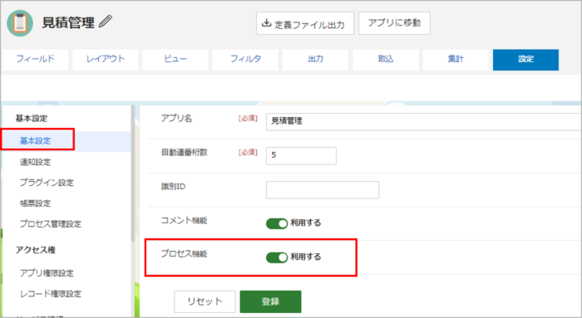Click the 見積管理 app title text
The width and height of the screenshot is (582, 318).
tap(68, 23)
